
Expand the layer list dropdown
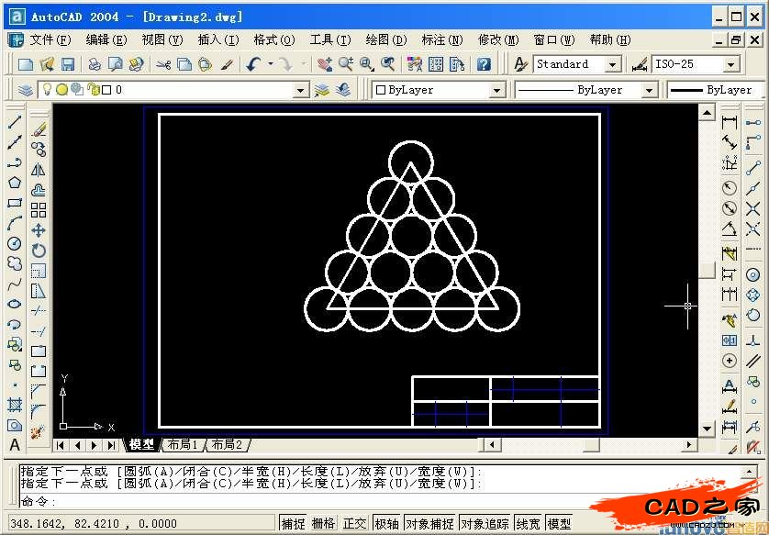pyautogui.click(x=301, y=90)
